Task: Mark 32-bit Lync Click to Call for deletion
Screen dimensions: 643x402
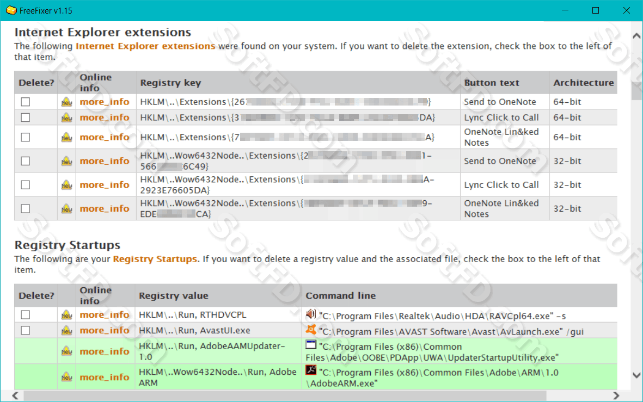Action: pyautogui.click(x=26, y=184)
